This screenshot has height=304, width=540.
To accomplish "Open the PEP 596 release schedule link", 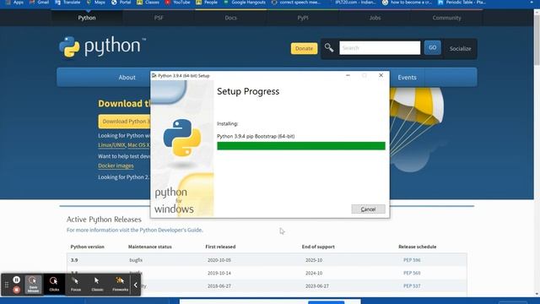I will coord(412,260).
